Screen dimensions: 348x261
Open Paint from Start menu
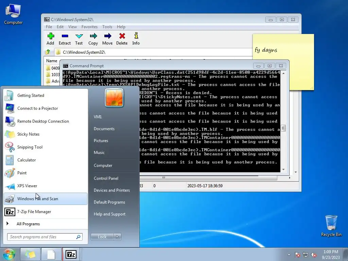(46, 173)
